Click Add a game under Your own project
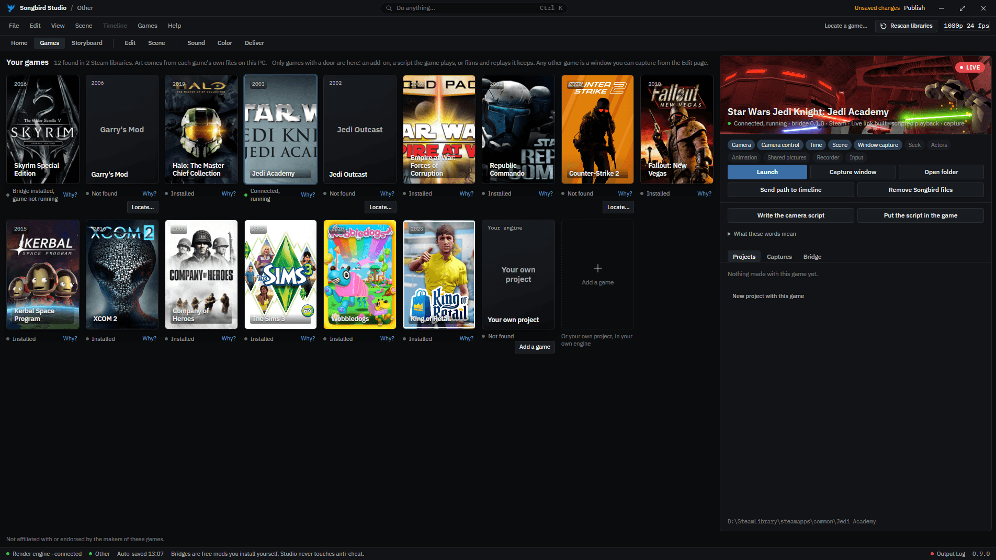This screenshot has width=996, height=560. pyautogui.click(x=535, y=347)
